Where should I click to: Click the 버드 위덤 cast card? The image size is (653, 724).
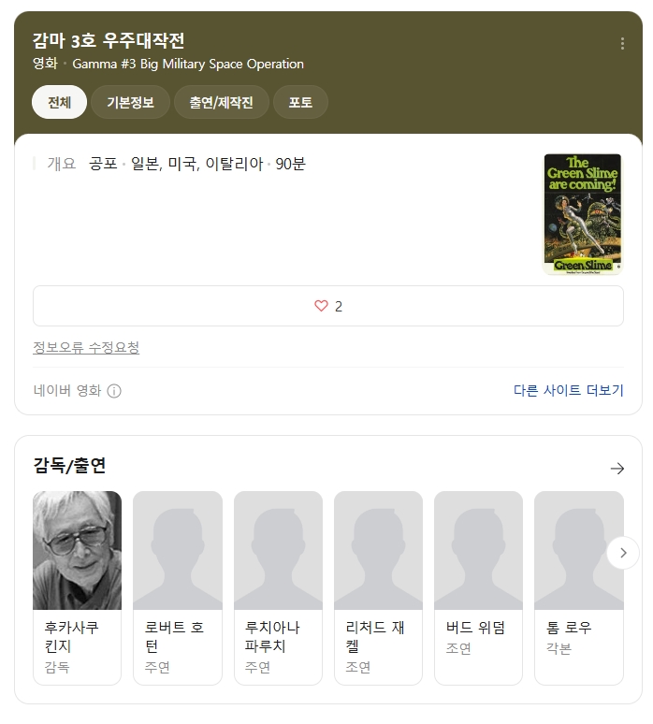pos(478,587)
